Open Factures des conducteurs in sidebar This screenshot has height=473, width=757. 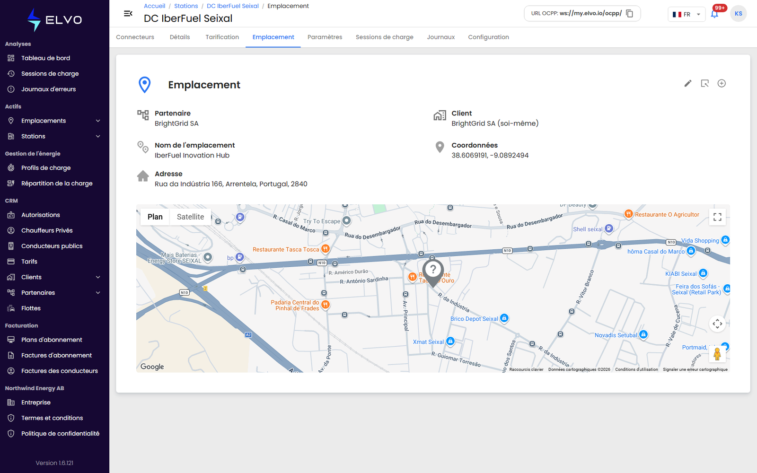[x=54, y=371]
